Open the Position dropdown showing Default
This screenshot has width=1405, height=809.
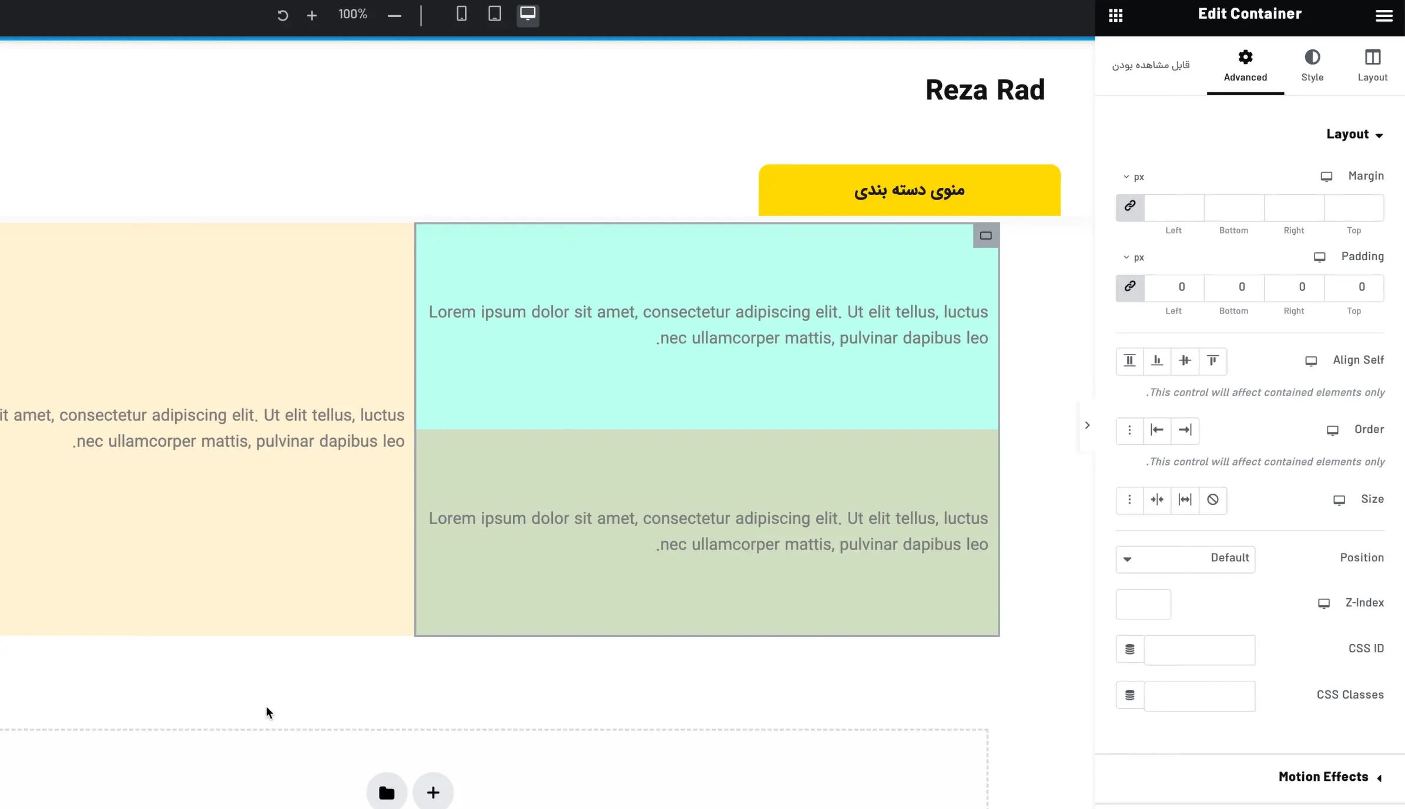(1185, 558)
